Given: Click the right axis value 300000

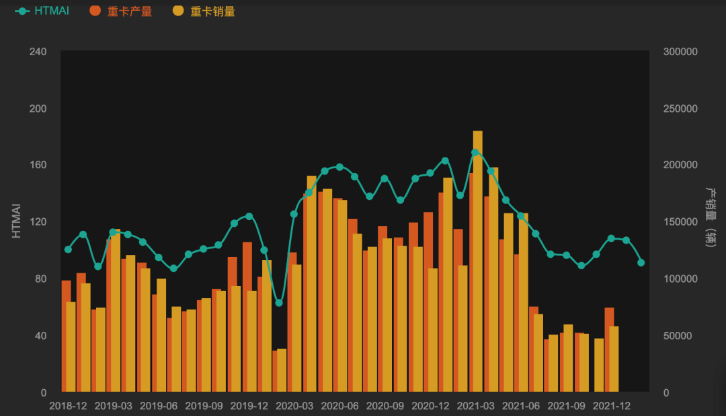Looking at the screenshot, I should (680, 51).
